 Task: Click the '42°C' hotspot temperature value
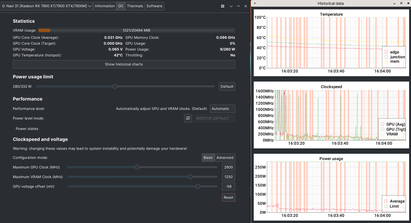click(x=118, y=55)
